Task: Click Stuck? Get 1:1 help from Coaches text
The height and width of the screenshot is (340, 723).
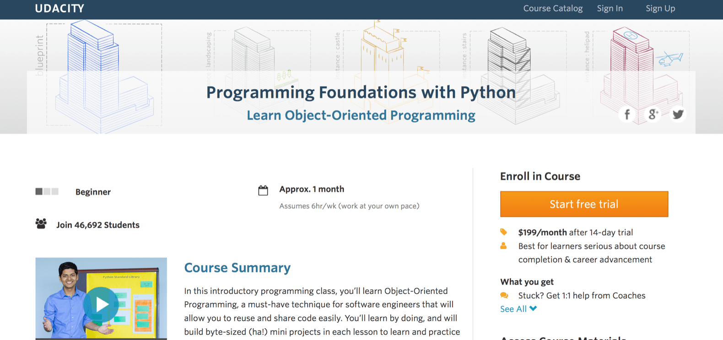Action: click(x=582, y=296)
